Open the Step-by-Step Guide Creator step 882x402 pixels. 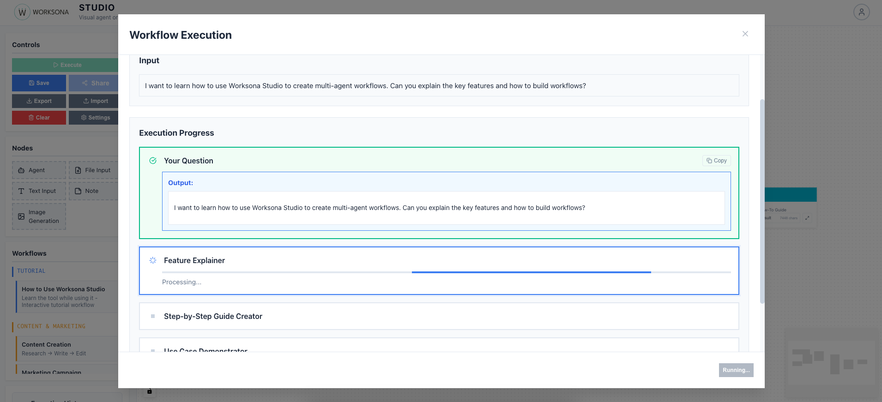coord(439,316)
